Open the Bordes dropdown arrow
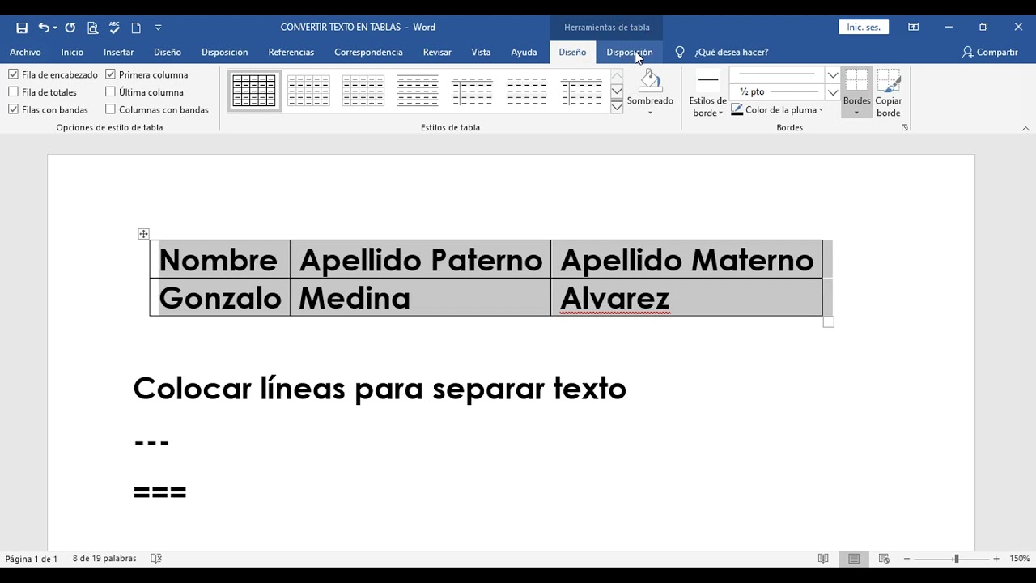Image resolution: width=1036 pixels, height=583 pixels. pyautogui.click(x=856, y=113)
